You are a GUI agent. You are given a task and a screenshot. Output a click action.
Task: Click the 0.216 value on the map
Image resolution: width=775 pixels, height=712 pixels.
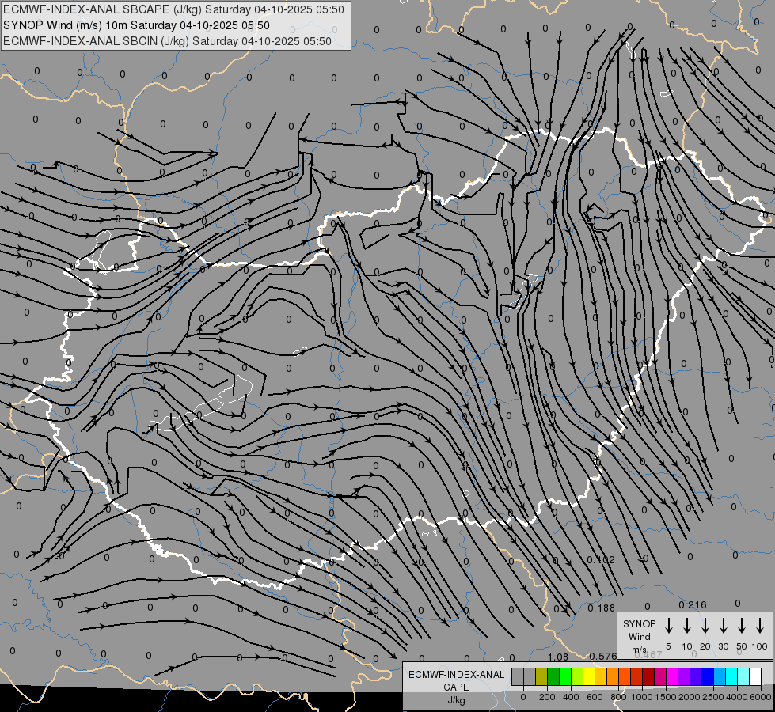click(x=692, y=605)
